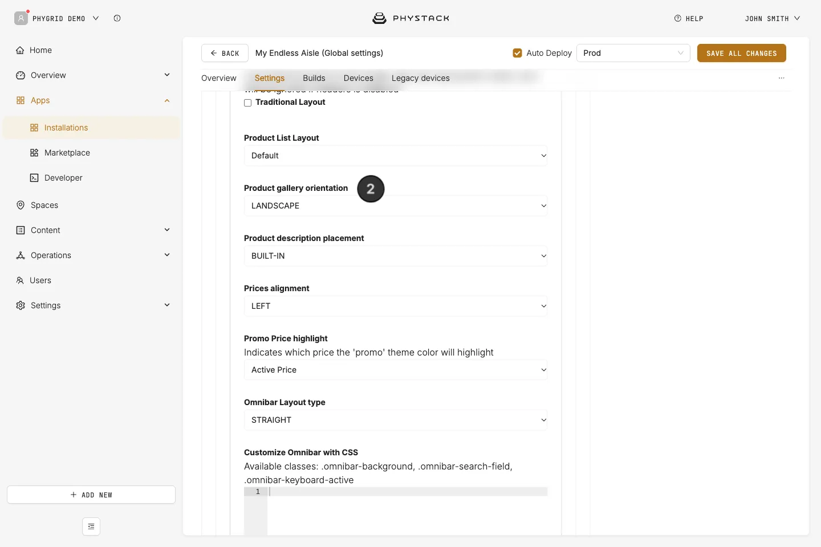Viewport: 821px width, 547px height.
Task: Click the Home icon in sidebar
Action: [x=20, y=50]
